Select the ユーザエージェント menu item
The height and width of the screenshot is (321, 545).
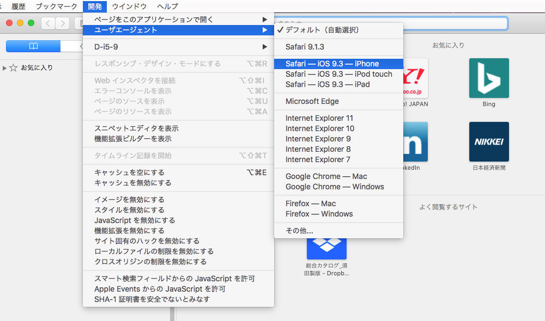[x=178, y=30]
